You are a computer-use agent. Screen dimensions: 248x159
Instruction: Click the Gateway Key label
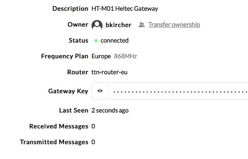(x=68, y=91)
